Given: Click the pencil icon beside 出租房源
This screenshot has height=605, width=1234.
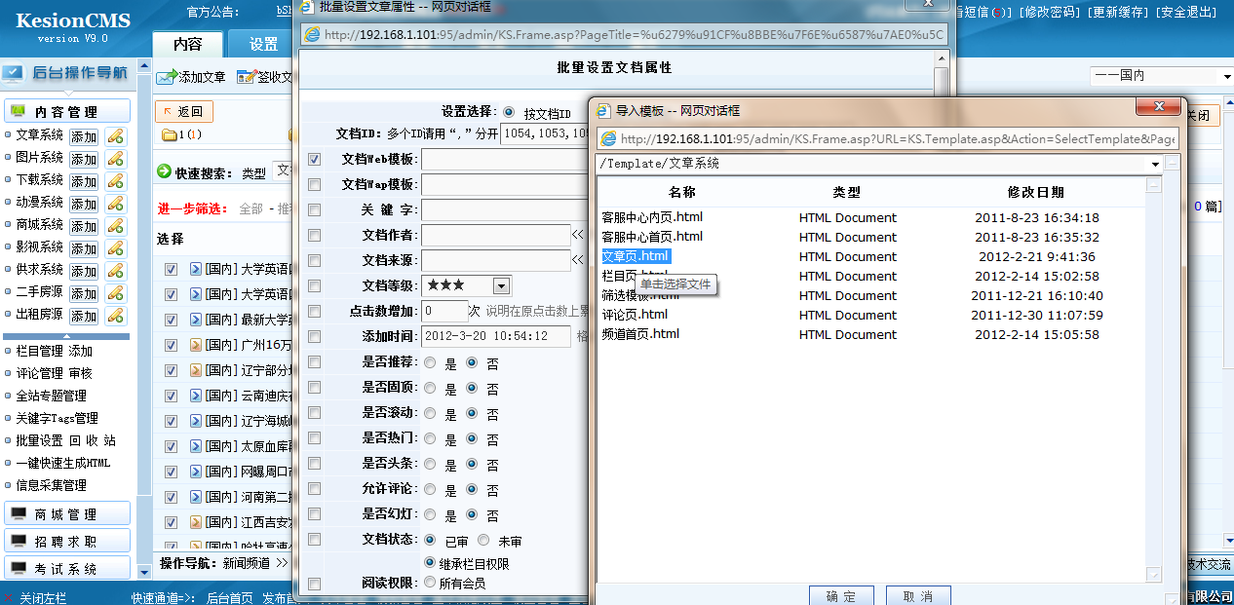Looking at the screenshot, I should tap(116, 316).
